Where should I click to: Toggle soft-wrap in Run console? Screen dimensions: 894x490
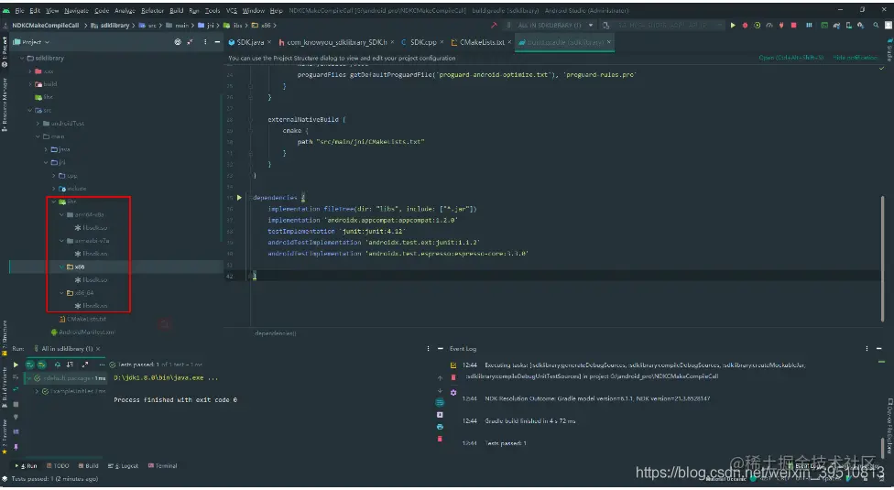440,403
